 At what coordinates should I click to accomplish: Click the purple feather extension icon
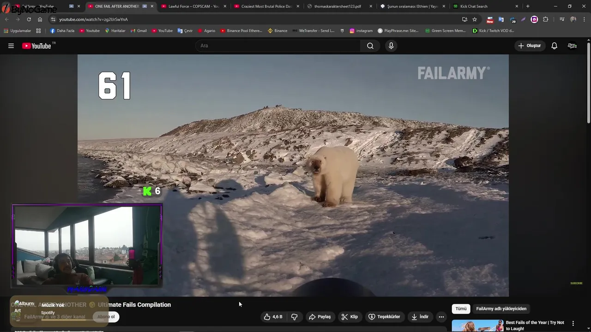tap(523, 19)
